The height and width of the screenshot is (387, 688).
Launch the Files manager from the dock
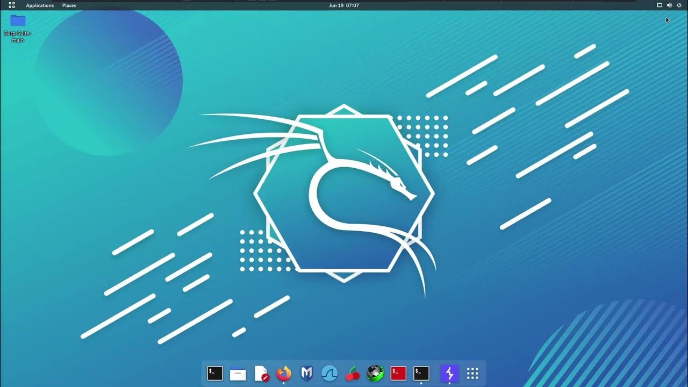pos(238,373)
